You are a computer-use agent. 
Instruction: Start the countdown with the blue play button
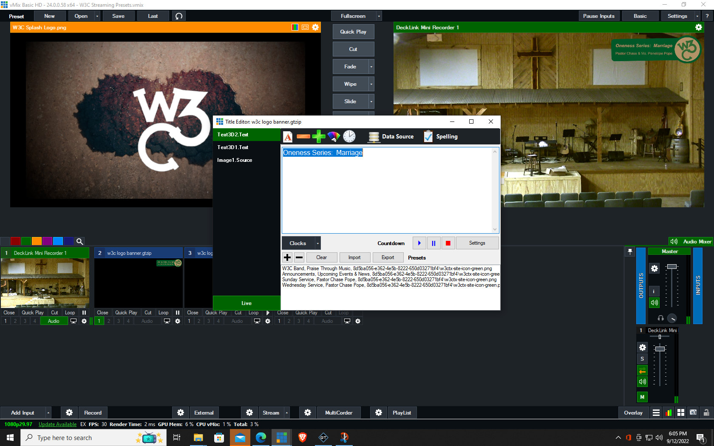pyautogui.click(x=419, y=243)
